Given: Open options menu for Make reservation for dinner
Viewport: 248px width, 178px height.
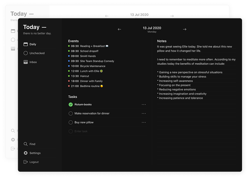Looking at the screenshot, I should [144, 113].
